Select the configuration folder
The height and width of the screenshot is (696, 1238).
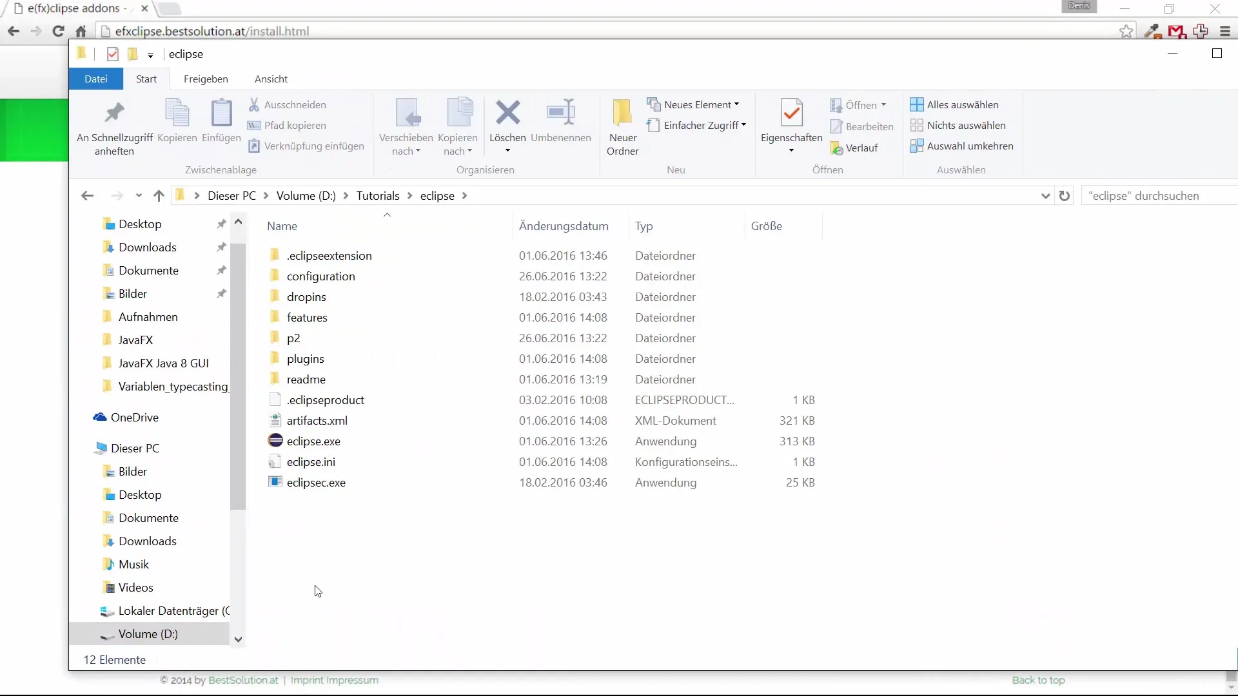click(320, 276)
